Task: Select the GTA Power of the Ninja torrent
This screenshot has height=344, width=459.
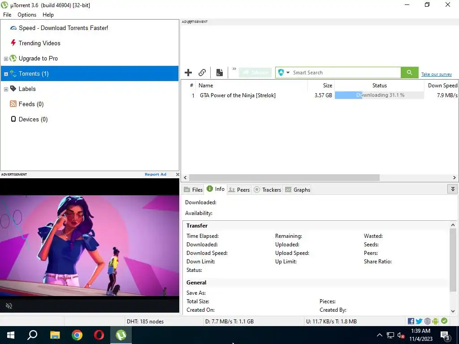Action: pos(238,95)
